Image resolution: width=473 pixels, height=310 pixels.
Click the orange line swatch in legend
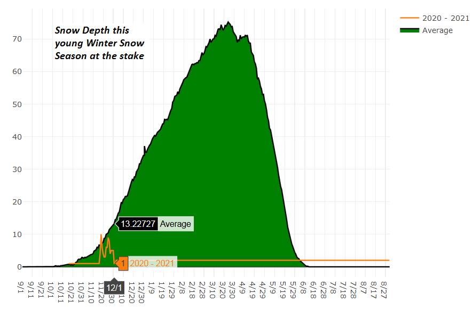coord(409,18)
